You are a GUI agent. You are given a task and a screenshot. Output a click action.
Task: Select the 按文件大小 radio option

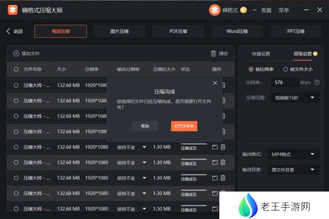pos(286,69)
